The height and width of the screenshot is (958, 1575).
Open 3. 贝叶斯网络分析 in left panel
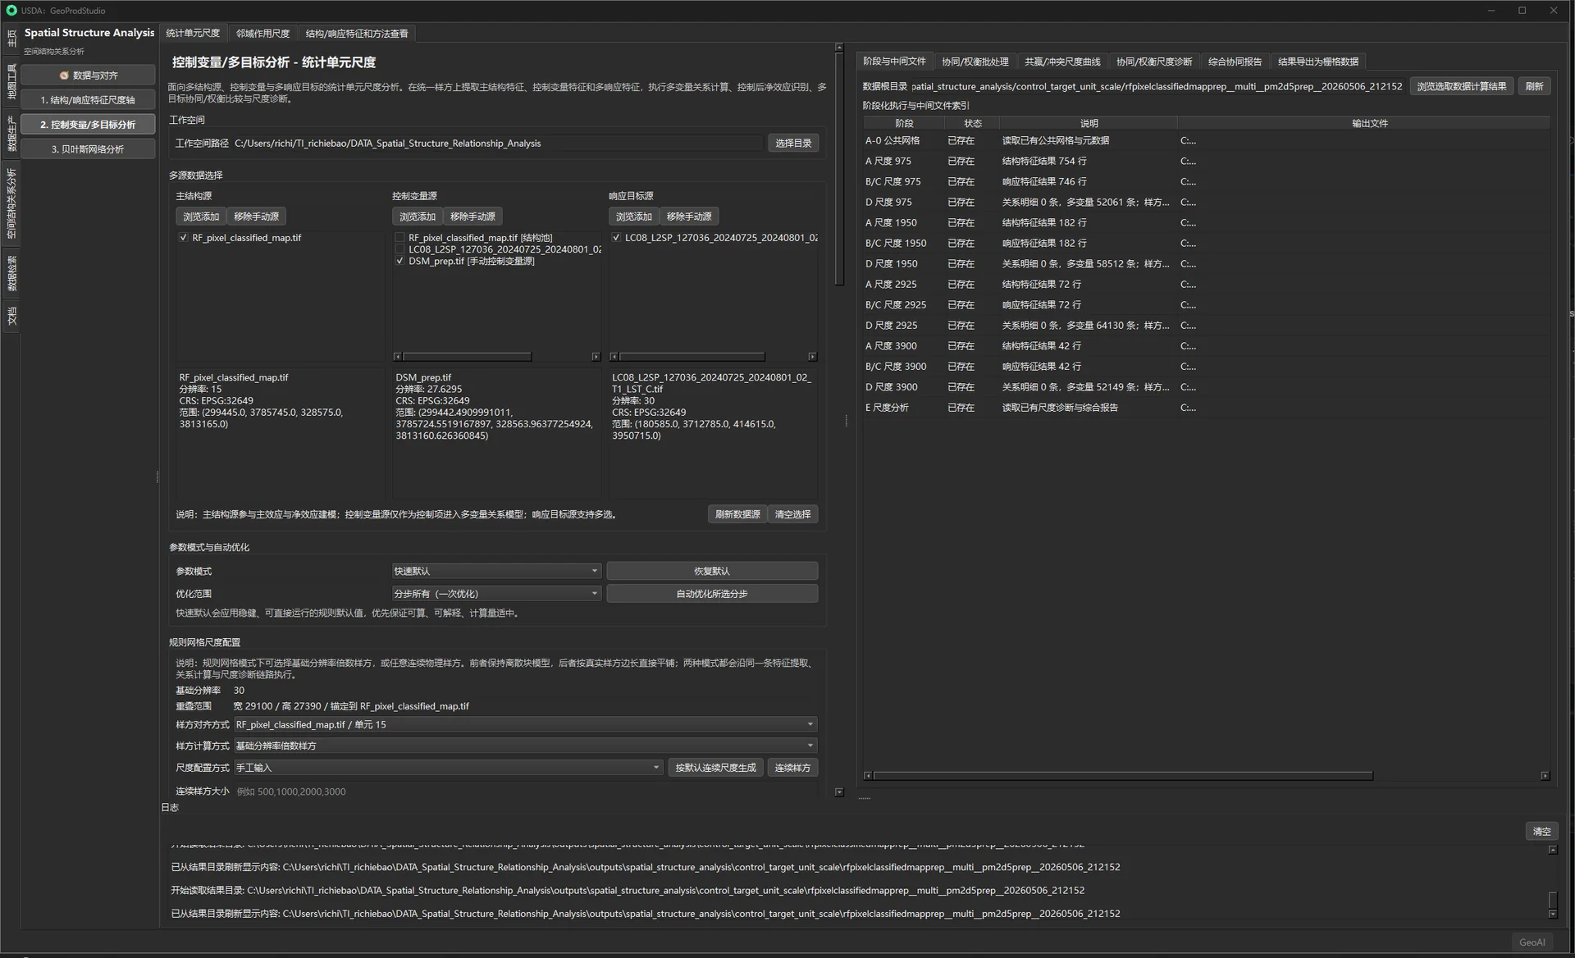coord(88,149)
